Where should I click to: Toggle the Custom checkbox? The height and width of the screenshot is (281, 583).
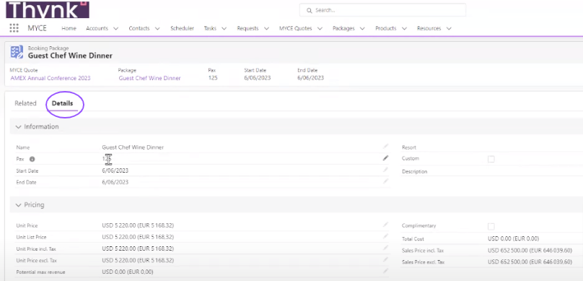click(491, 159)
